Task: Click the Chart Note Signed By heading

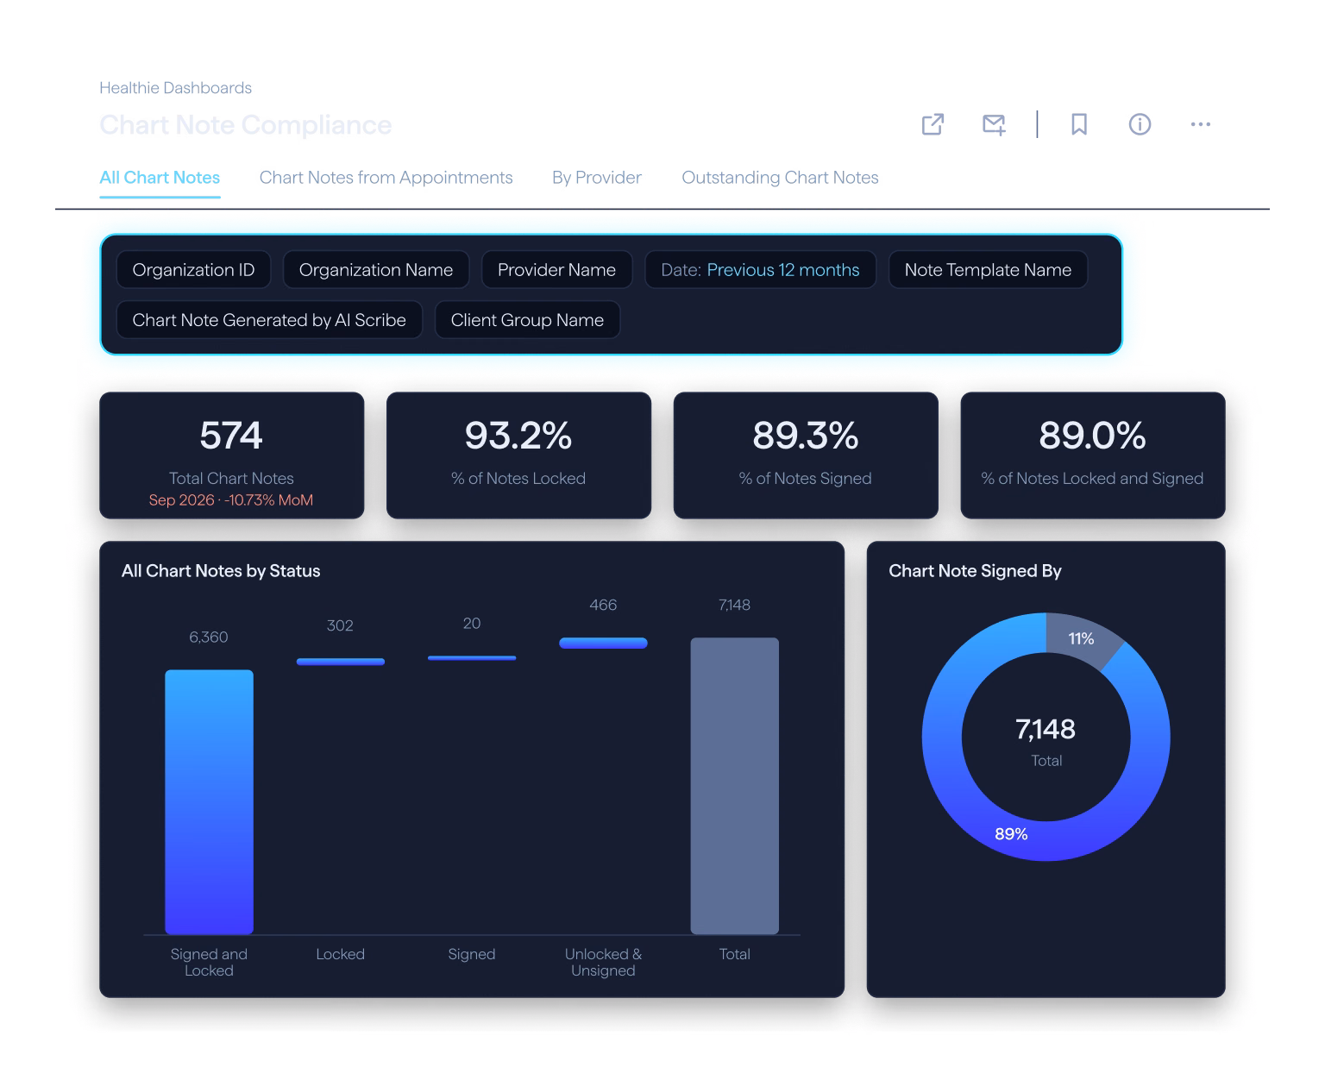Action: tap(975, 571)
